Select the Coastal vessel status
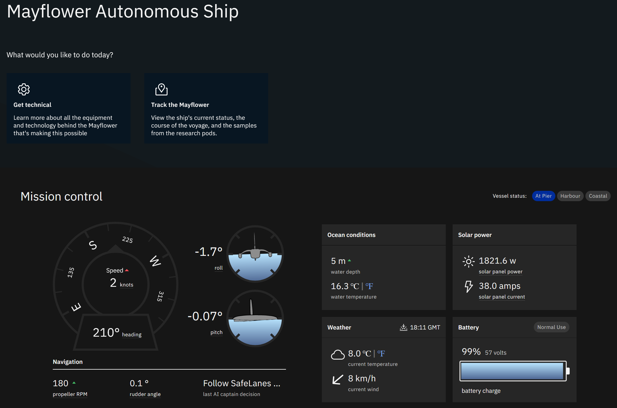This screenshot has height=408, width=617. 598,196
